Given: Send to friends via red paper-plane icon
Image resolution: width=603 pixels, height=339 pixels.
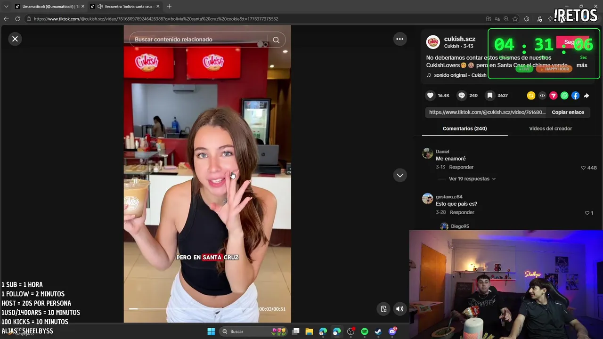Looking at the screenshot, I should 554,96.
